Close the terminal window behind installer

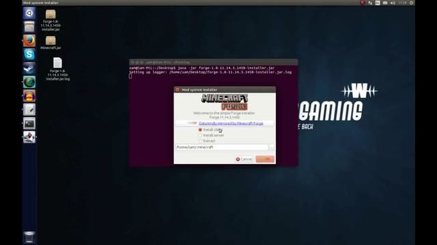pyautogui.click(x=132, y=62)
